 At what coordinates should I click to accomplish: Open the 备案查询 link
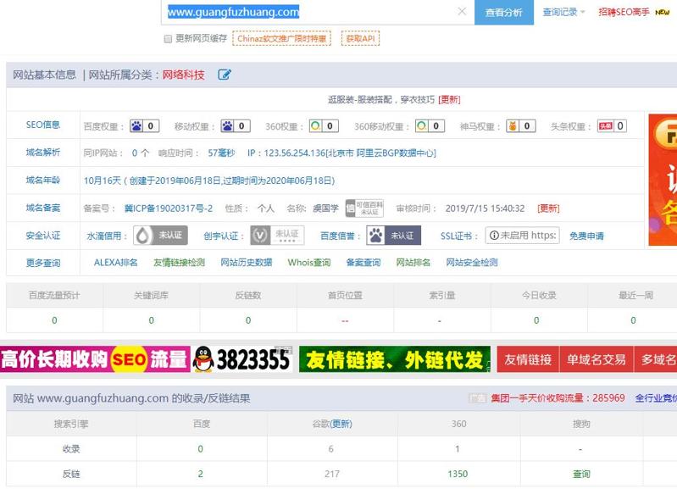click(363, 262)
